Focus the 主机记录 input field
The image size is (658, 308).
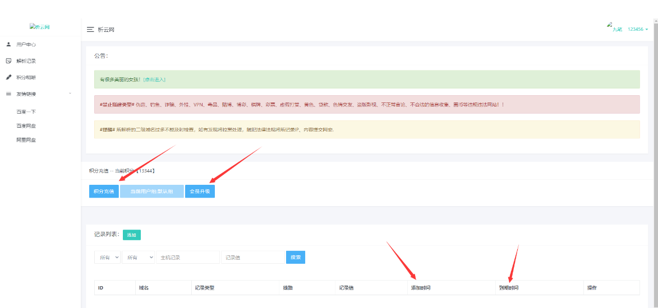coord(187,257)
